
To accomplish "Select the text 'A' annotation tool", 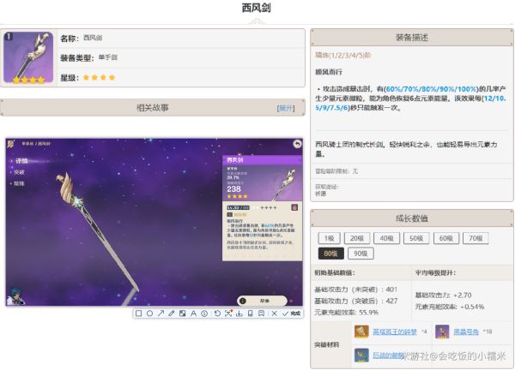I will click(x=193, y=313).
